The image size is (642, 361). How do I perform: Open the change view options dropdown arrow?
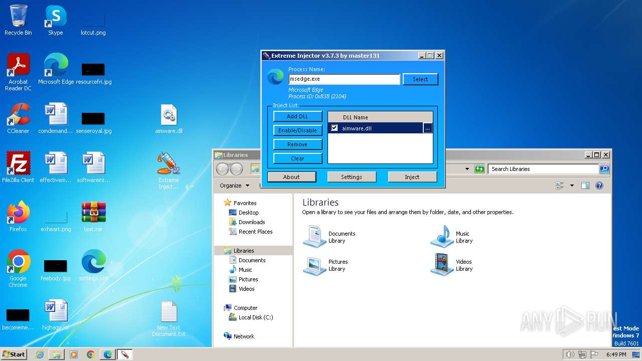click(x=572, y=186)
